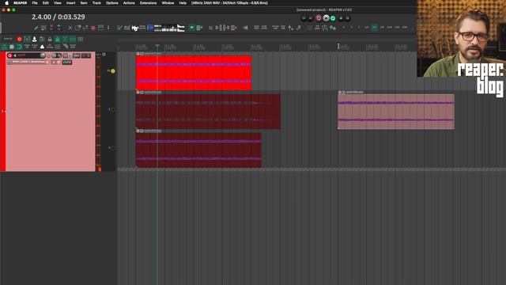Click the red circle icon in second toolbar row
506x285 pixels.
19,39
